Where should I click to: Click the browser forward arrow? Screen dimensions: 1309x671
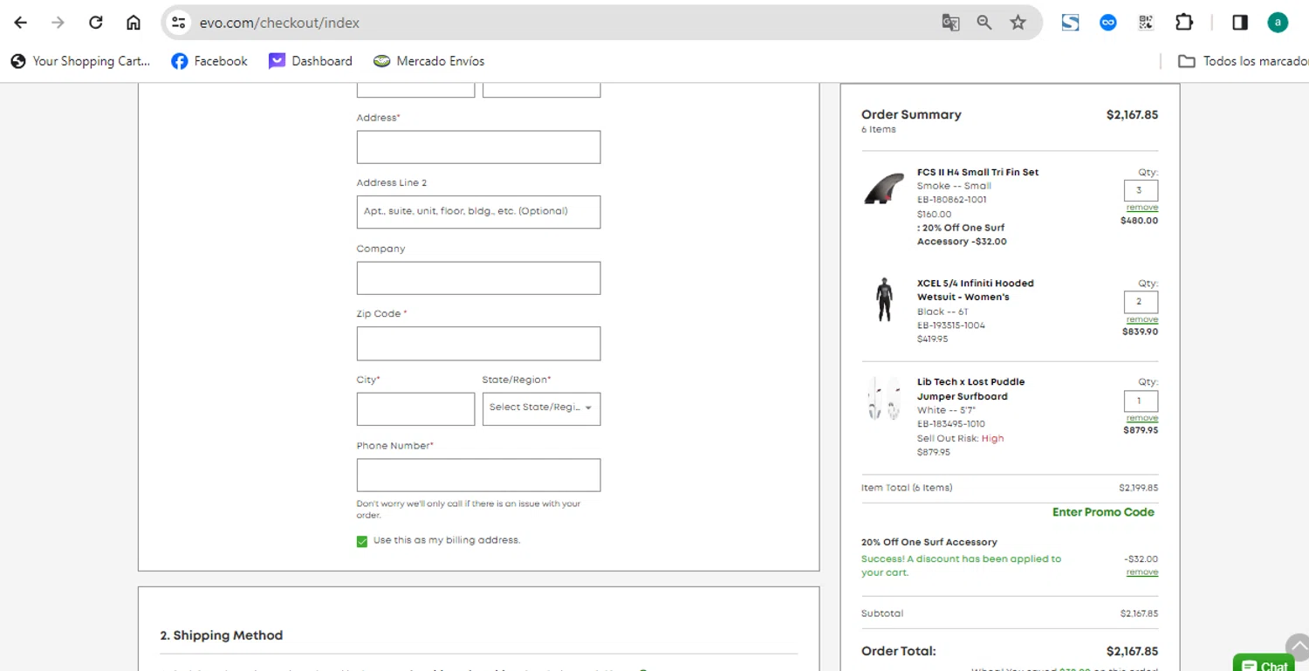(58, 23)
